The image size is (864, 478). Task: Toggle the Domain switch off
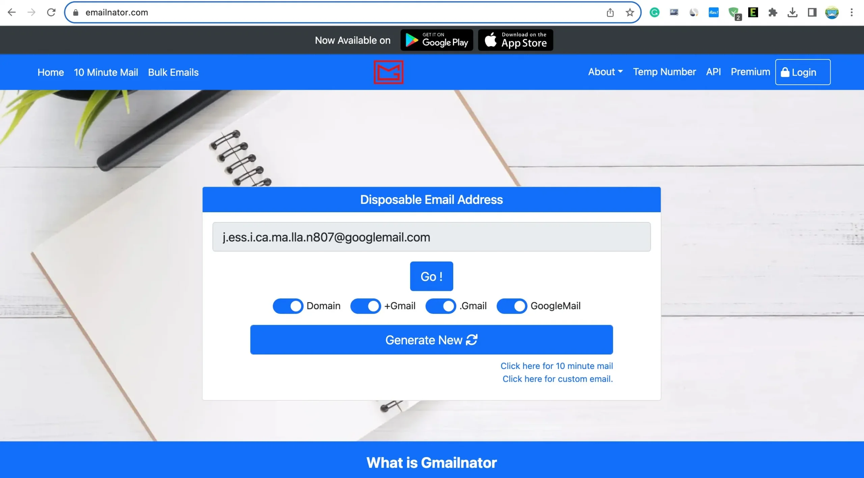288,306
